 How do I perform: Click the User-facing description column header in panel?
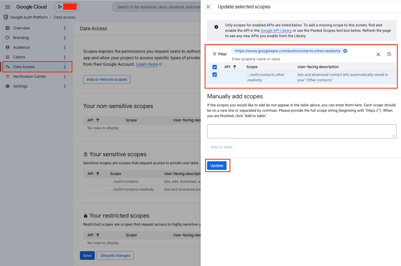(318, 67)
